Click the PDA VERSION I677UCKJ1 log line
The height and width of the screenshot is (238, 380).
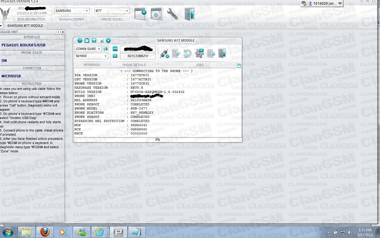(112, 75)
